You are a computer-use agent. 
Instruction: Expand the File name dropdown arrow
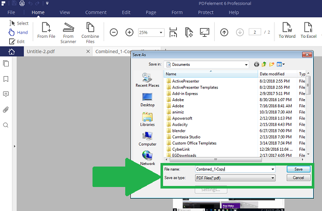272,169
